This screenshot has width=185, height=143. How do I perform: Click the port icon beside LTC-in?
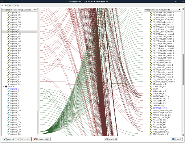[151, 89]
